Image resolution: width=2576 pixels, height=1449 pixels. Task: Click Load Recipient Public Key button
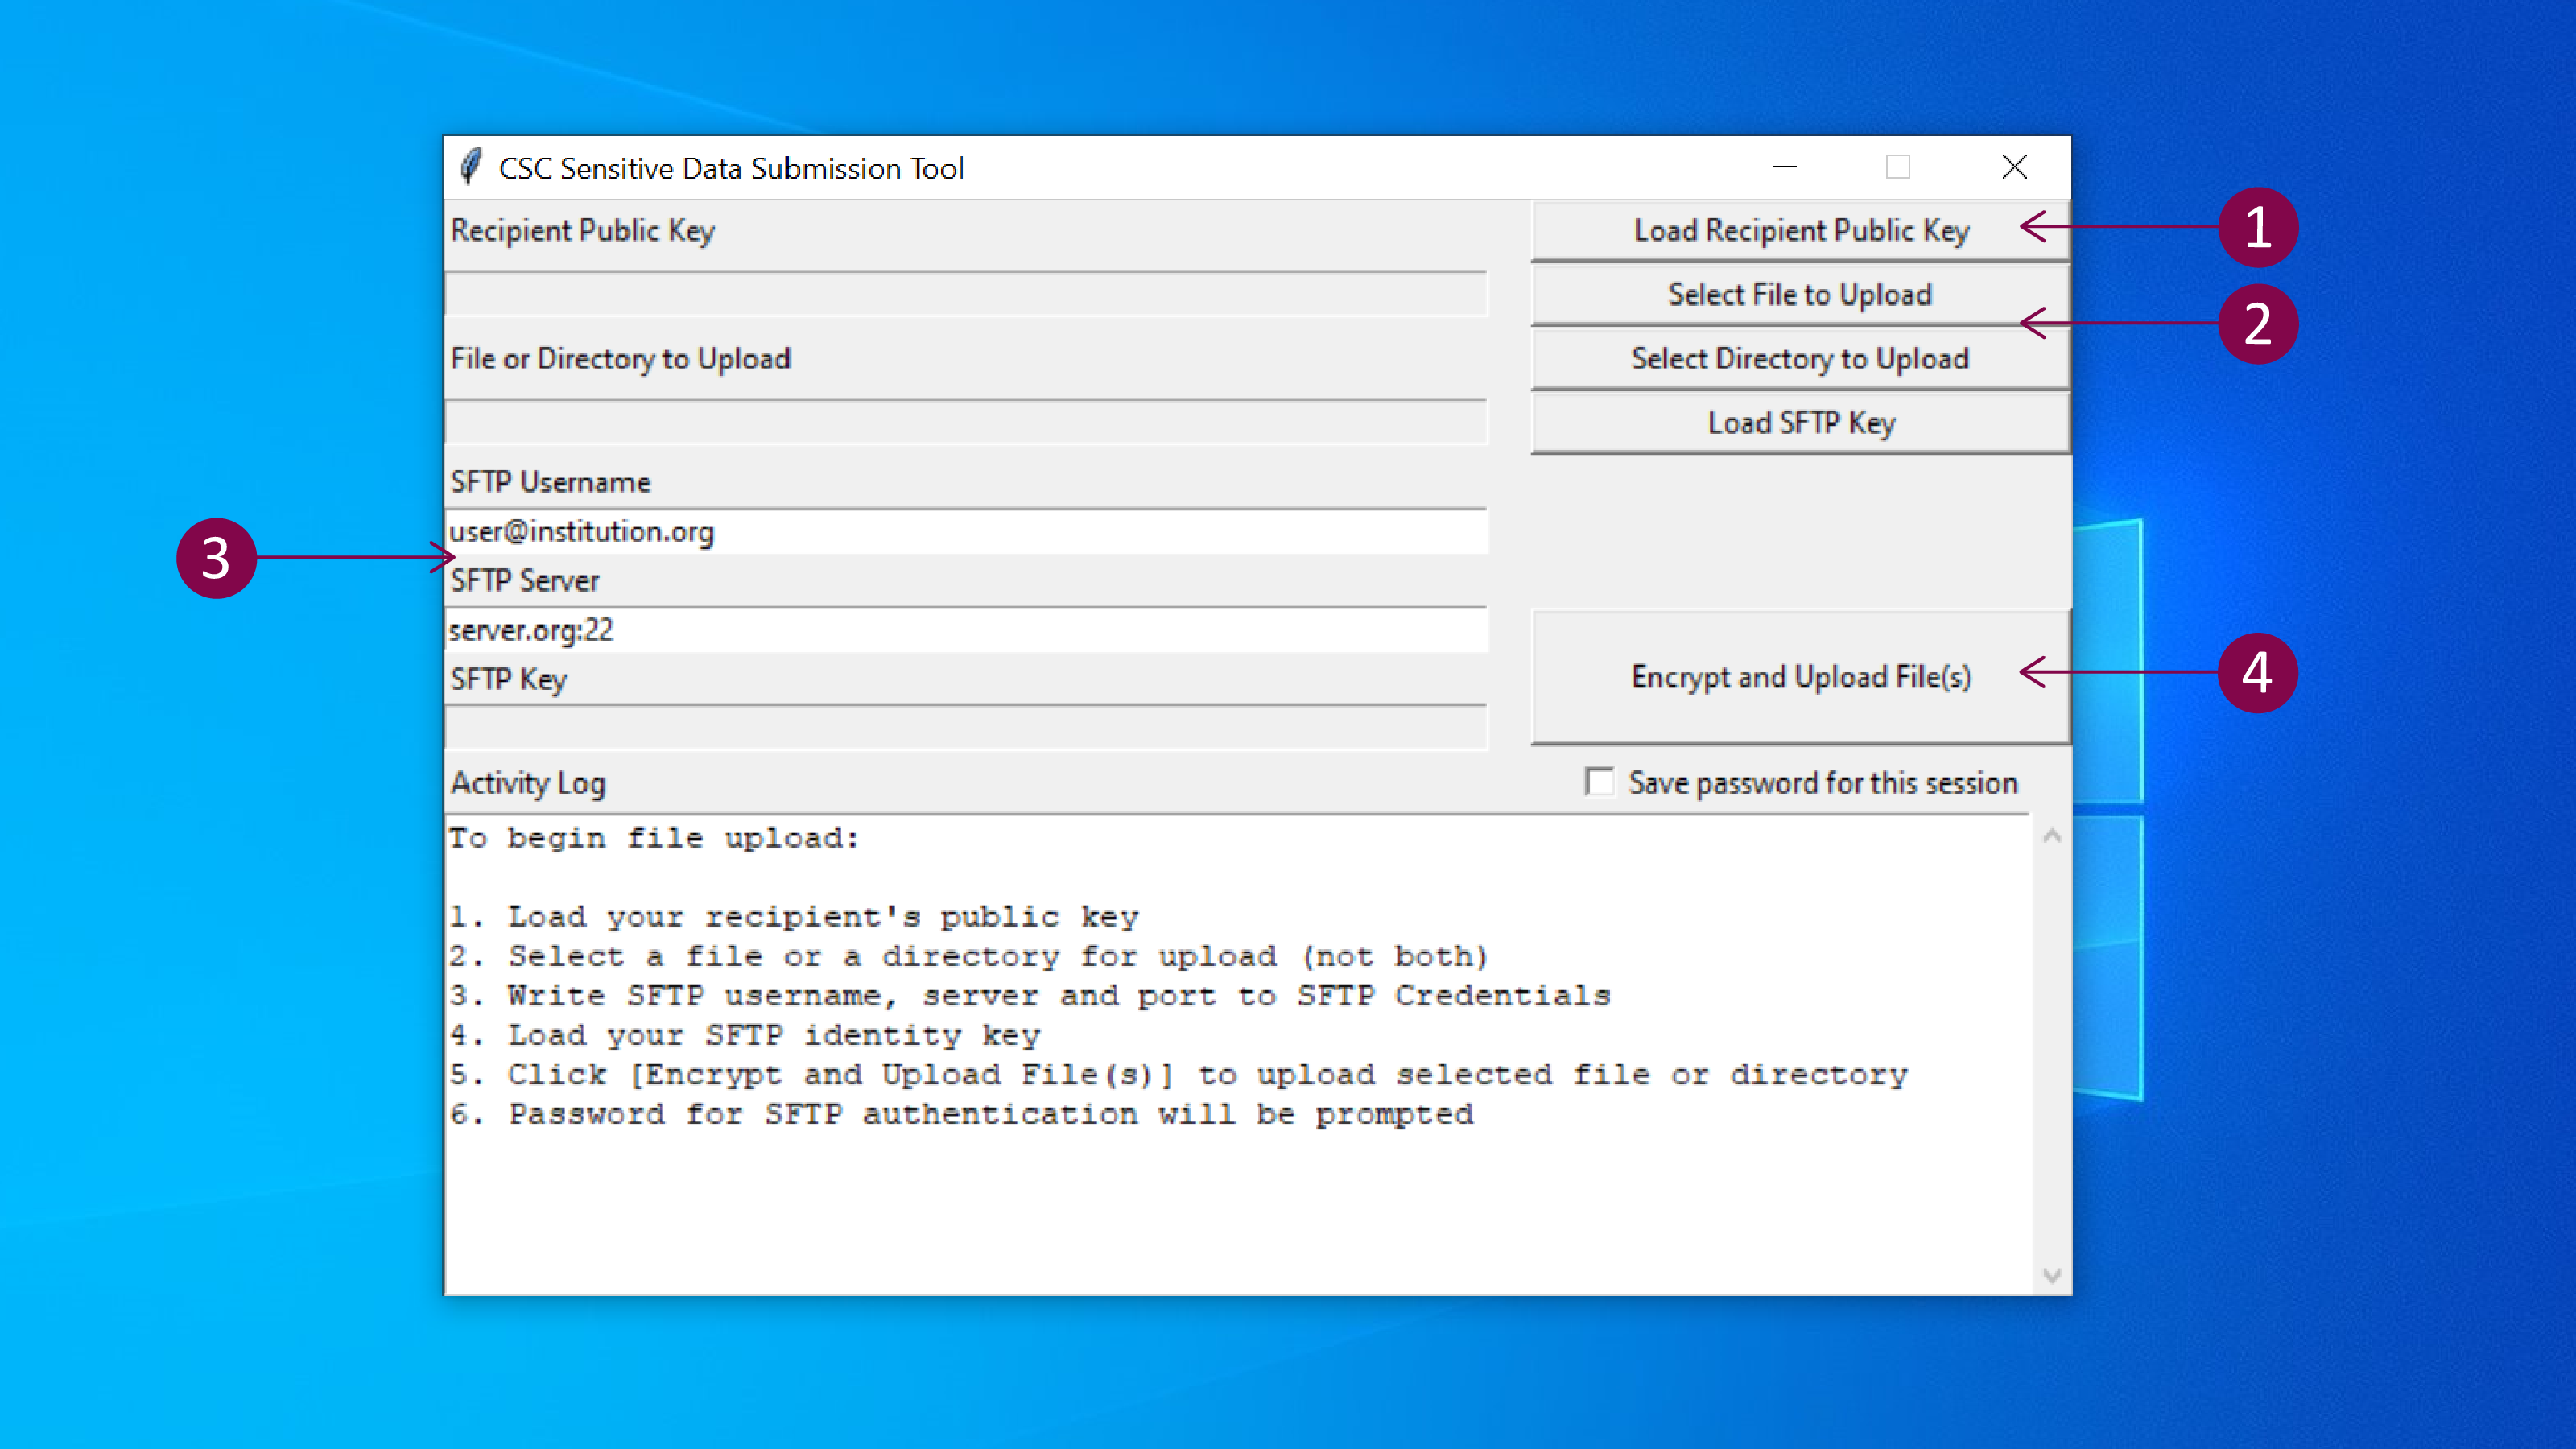click(1800, 231)
